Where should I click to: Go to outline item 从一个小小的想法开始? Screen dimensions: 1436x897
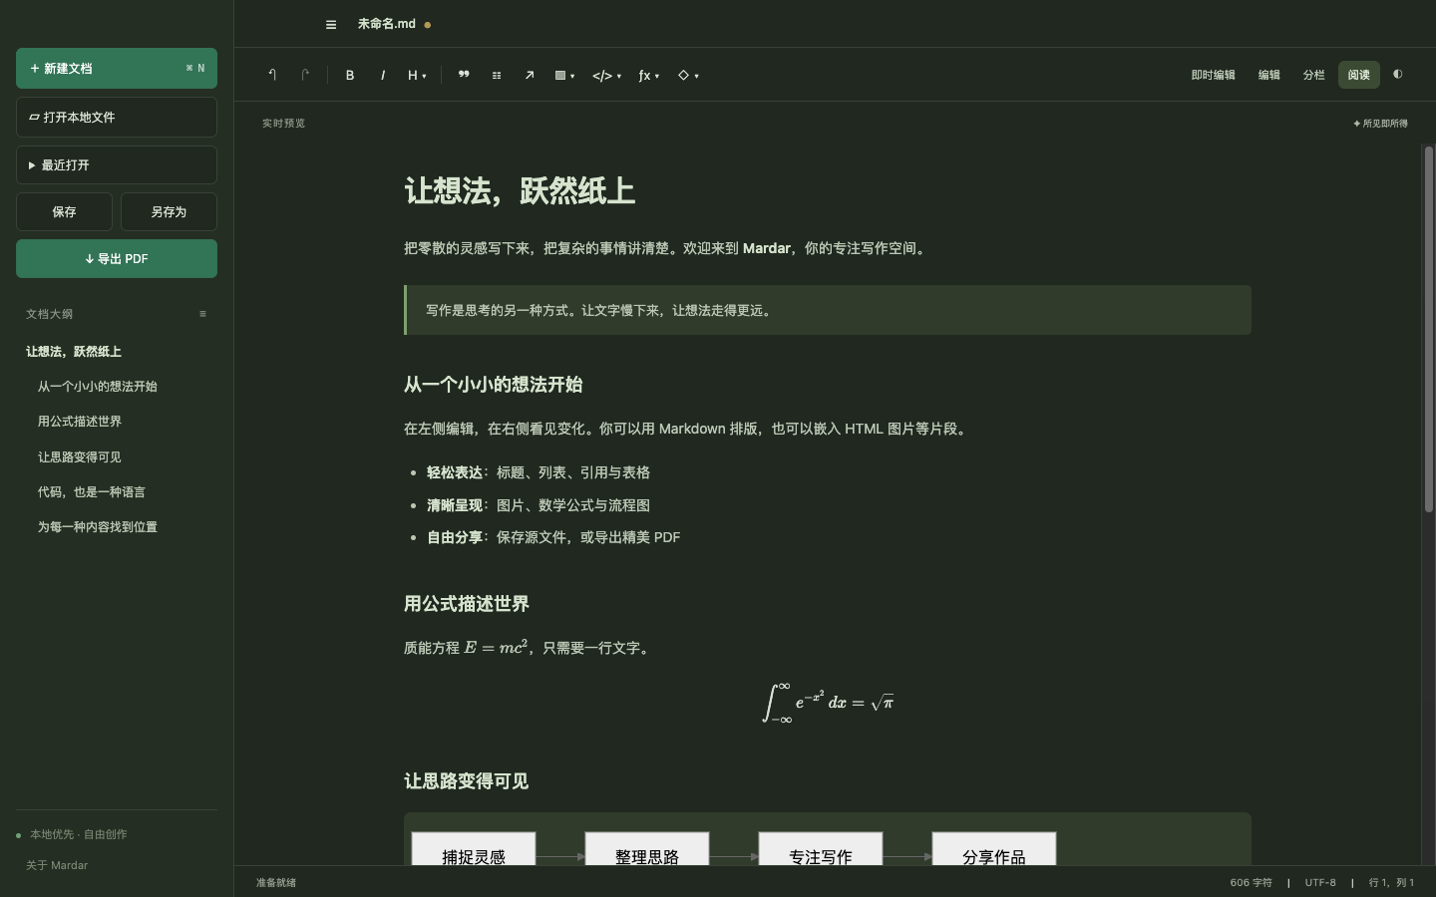tap(98, 387)
